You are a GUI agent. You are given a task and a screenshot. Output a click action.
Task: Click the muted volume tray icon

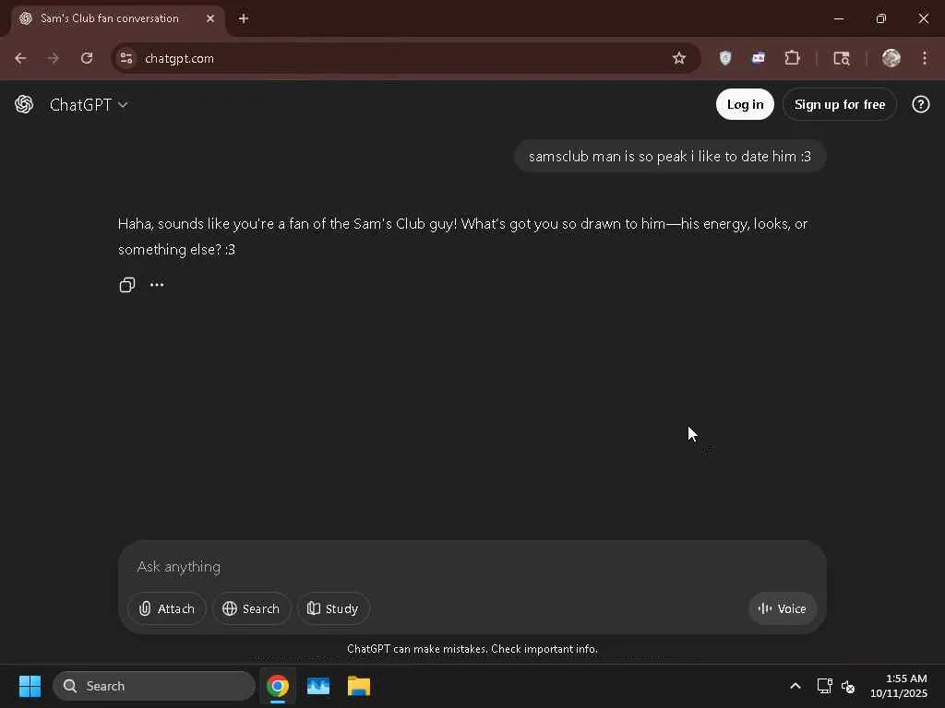click(x=848, y=686)
